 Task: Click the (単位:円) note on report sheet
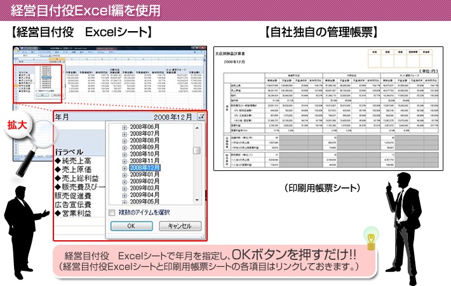(428, 71)
